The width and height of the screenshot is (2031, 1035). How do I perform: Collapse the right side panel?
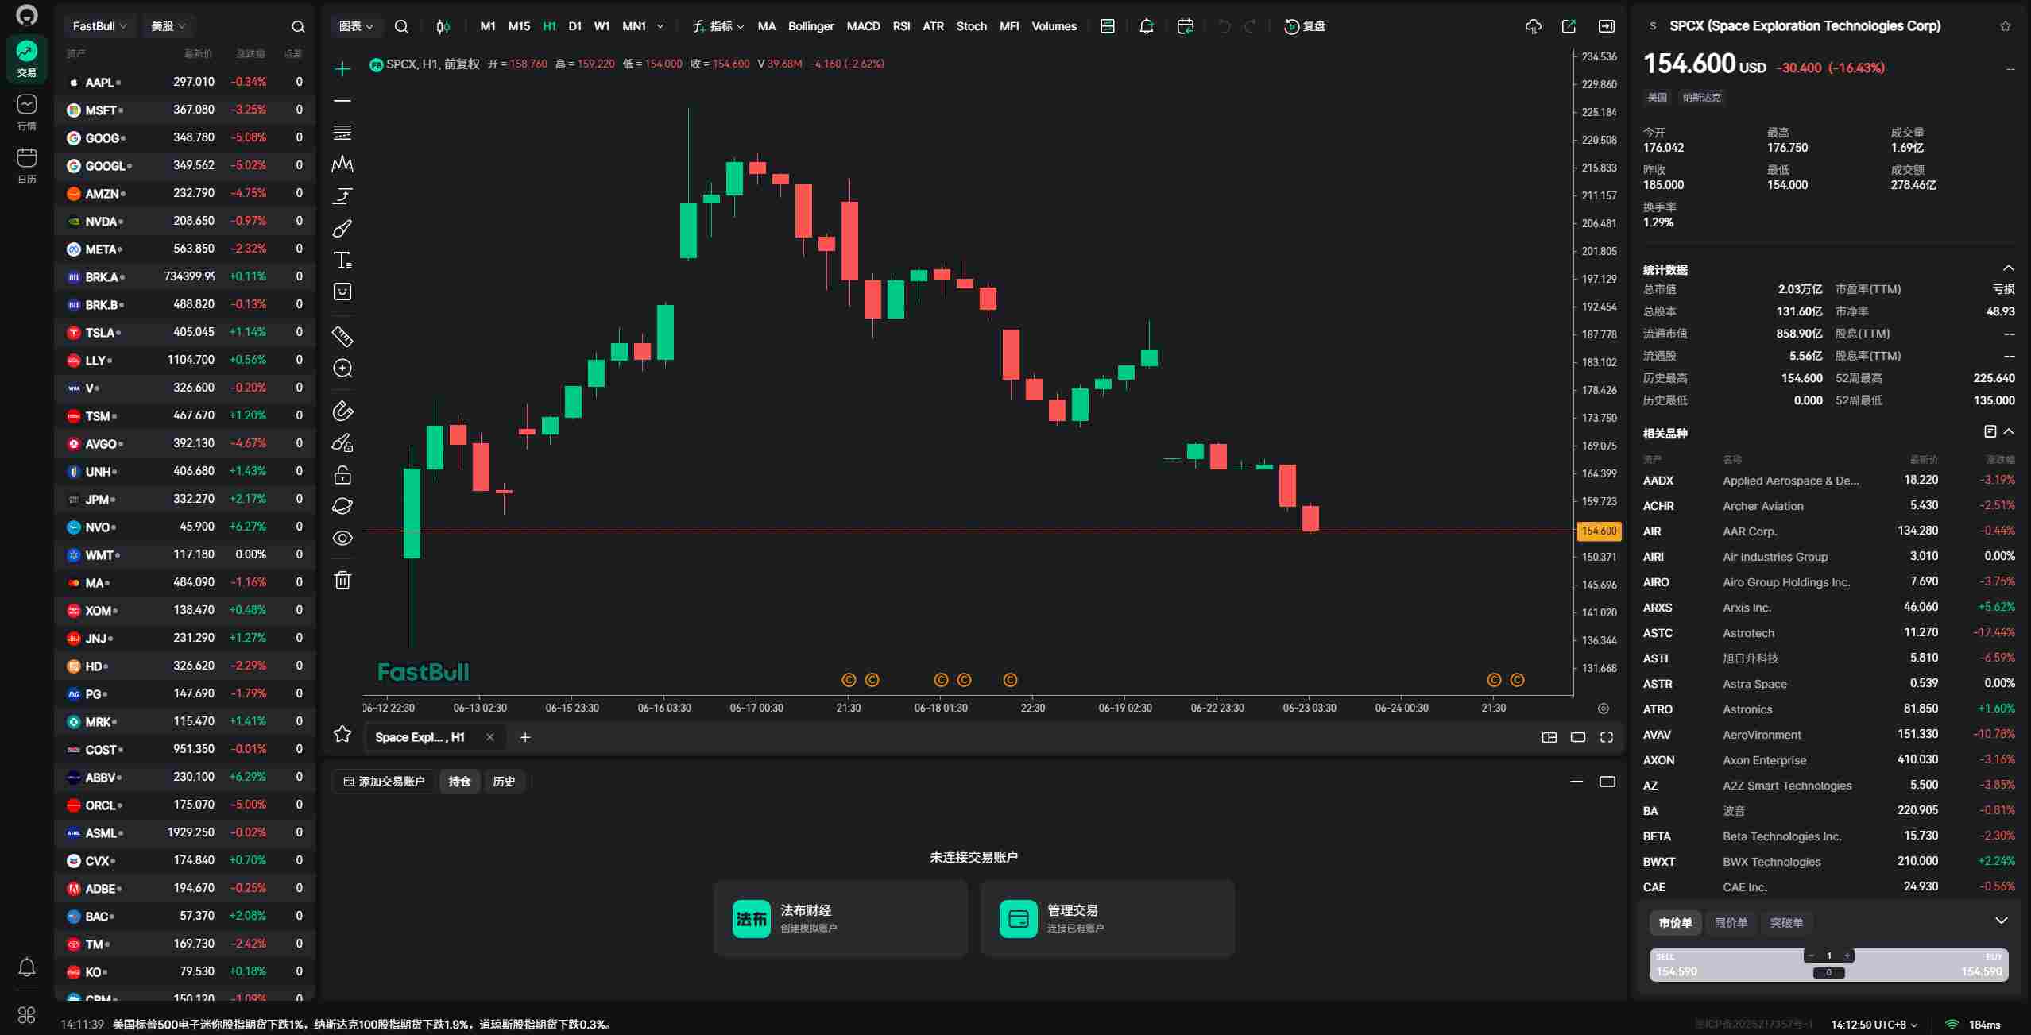[1607, 26]
